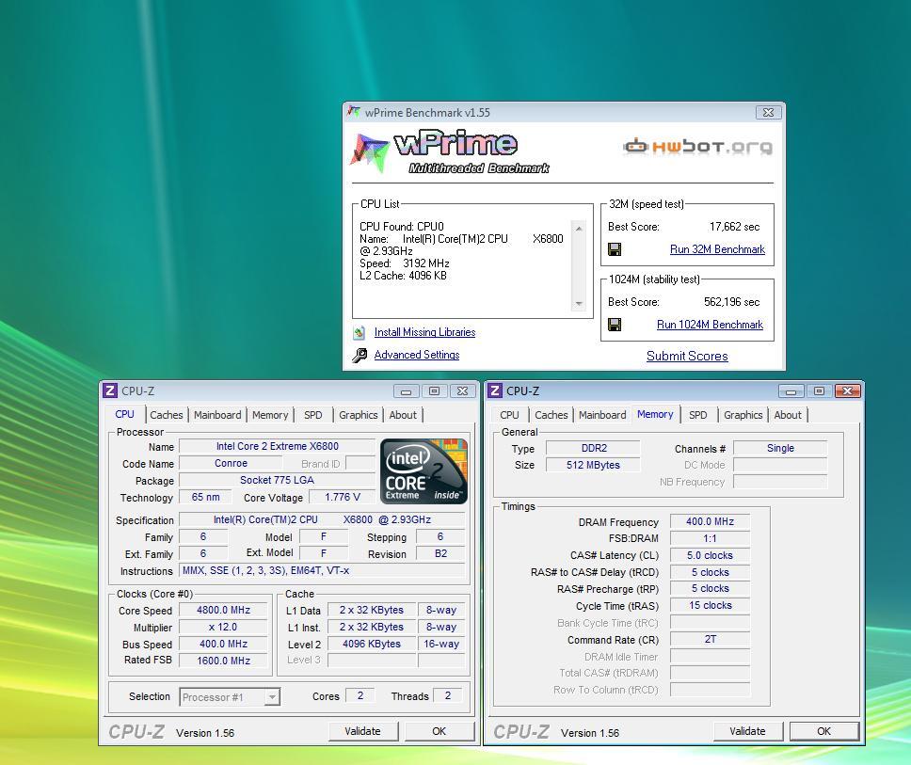911x765 pixels.
Task: Click the Technology value 65 nm
Action: coord(206,497)
